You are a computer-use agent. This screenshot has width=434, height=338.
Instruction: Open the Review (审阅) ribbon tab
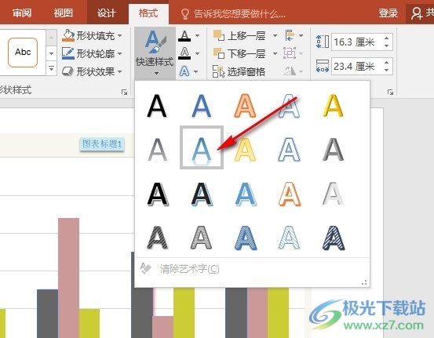(22, 13)
